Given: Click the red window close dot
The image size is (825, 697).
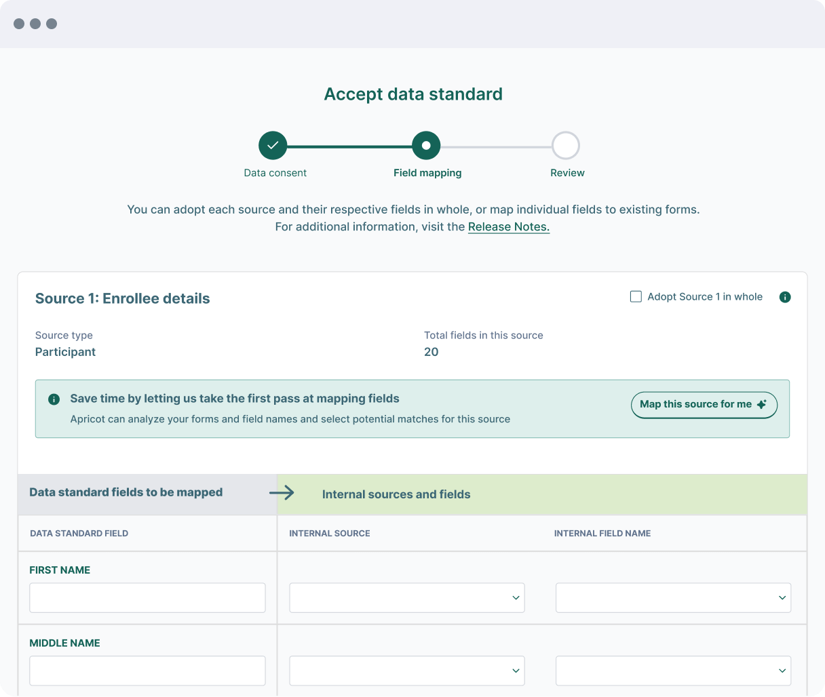Looking at the screenshot, I should (19, 24).
